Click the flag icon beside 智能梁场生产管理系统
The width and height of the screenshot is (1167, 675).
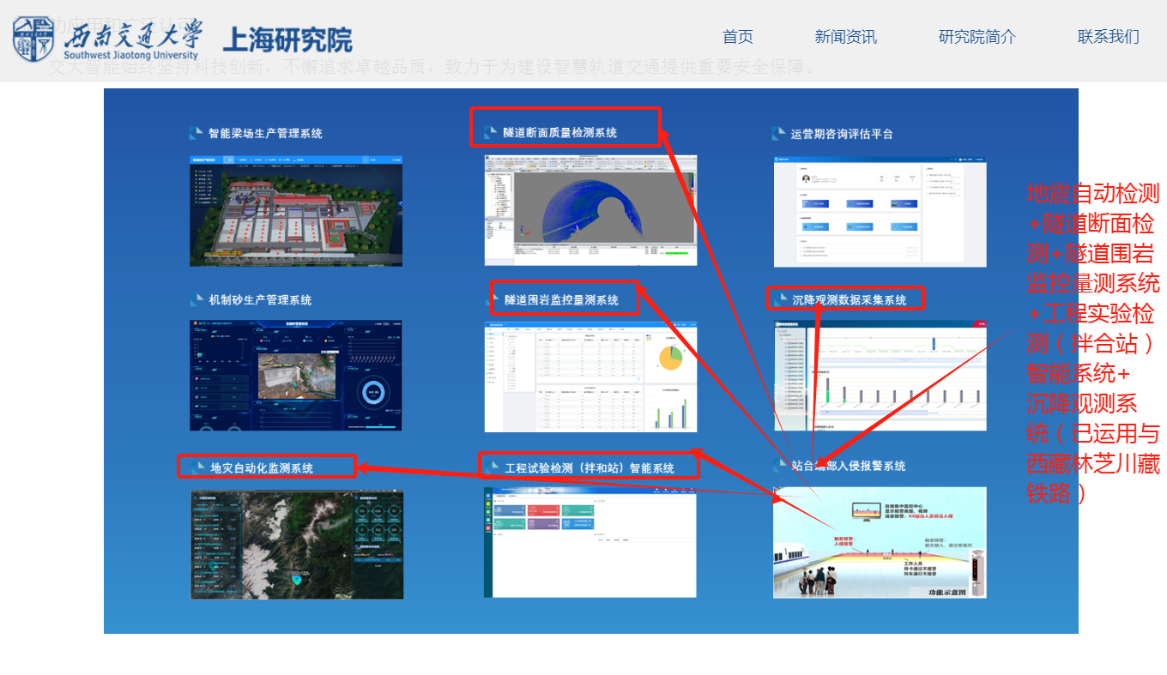(x=197, y=134)
